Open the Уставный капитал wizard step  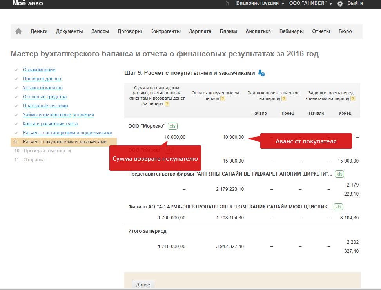(x=43, y=88)
